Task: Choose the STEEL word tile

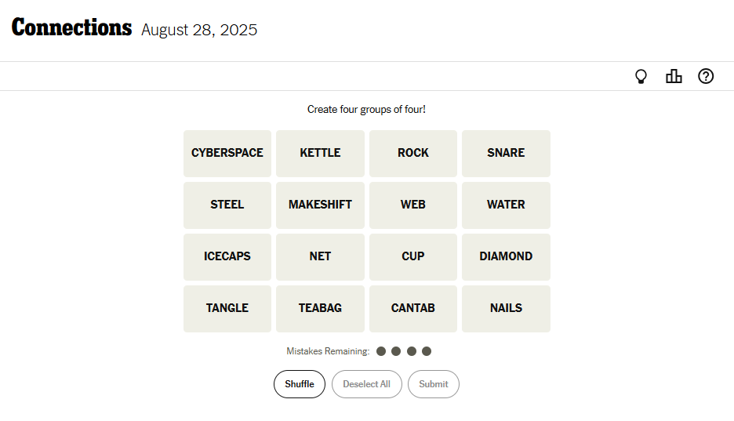Action: tap(227, 205)
